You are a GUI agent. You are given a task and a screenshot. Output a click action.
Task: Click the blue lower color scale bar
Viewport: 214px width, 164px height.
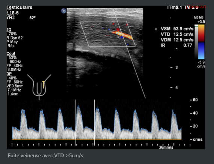[x=201, y=51]
